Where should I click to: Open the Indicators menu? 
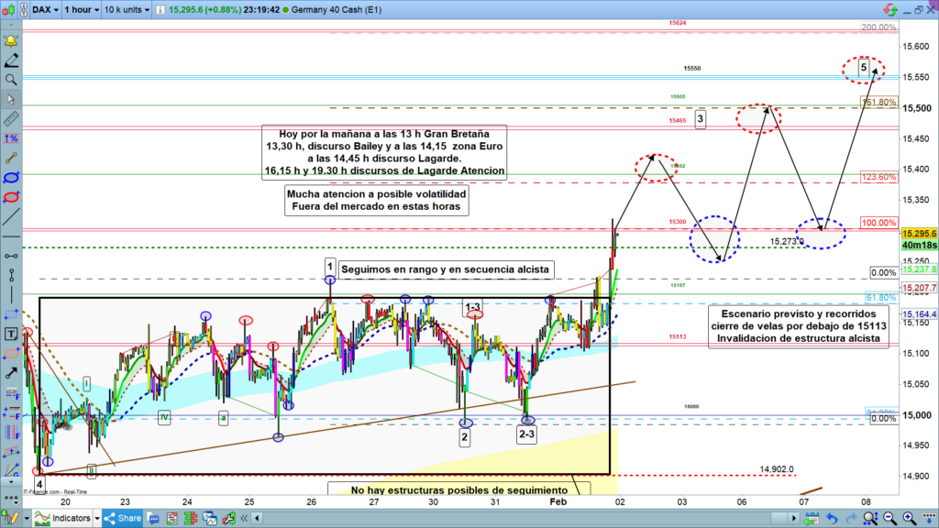(63, 519)
